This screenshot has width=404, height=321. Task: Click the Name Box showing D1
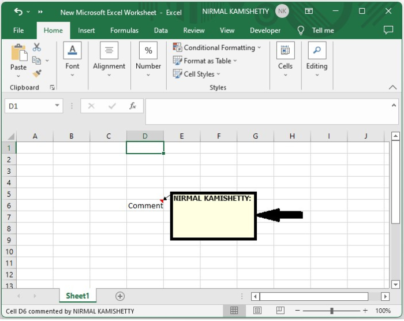pos(29,106)
